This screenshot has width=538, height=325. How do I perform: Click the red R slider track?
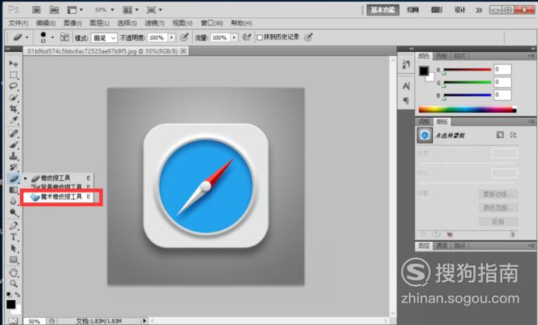[467, 70]
